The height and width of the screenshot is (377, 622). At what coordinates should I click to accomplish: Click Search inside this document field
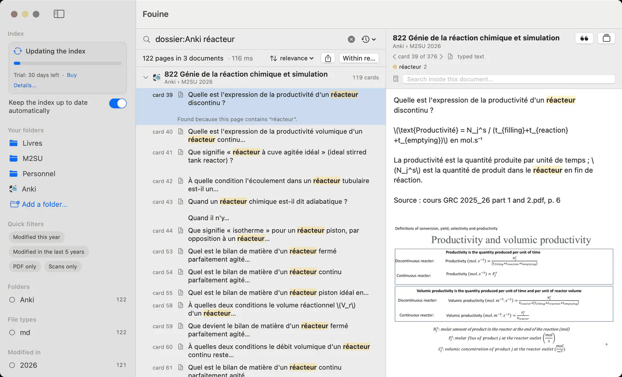pyautogui.click(x=509, y=79)
